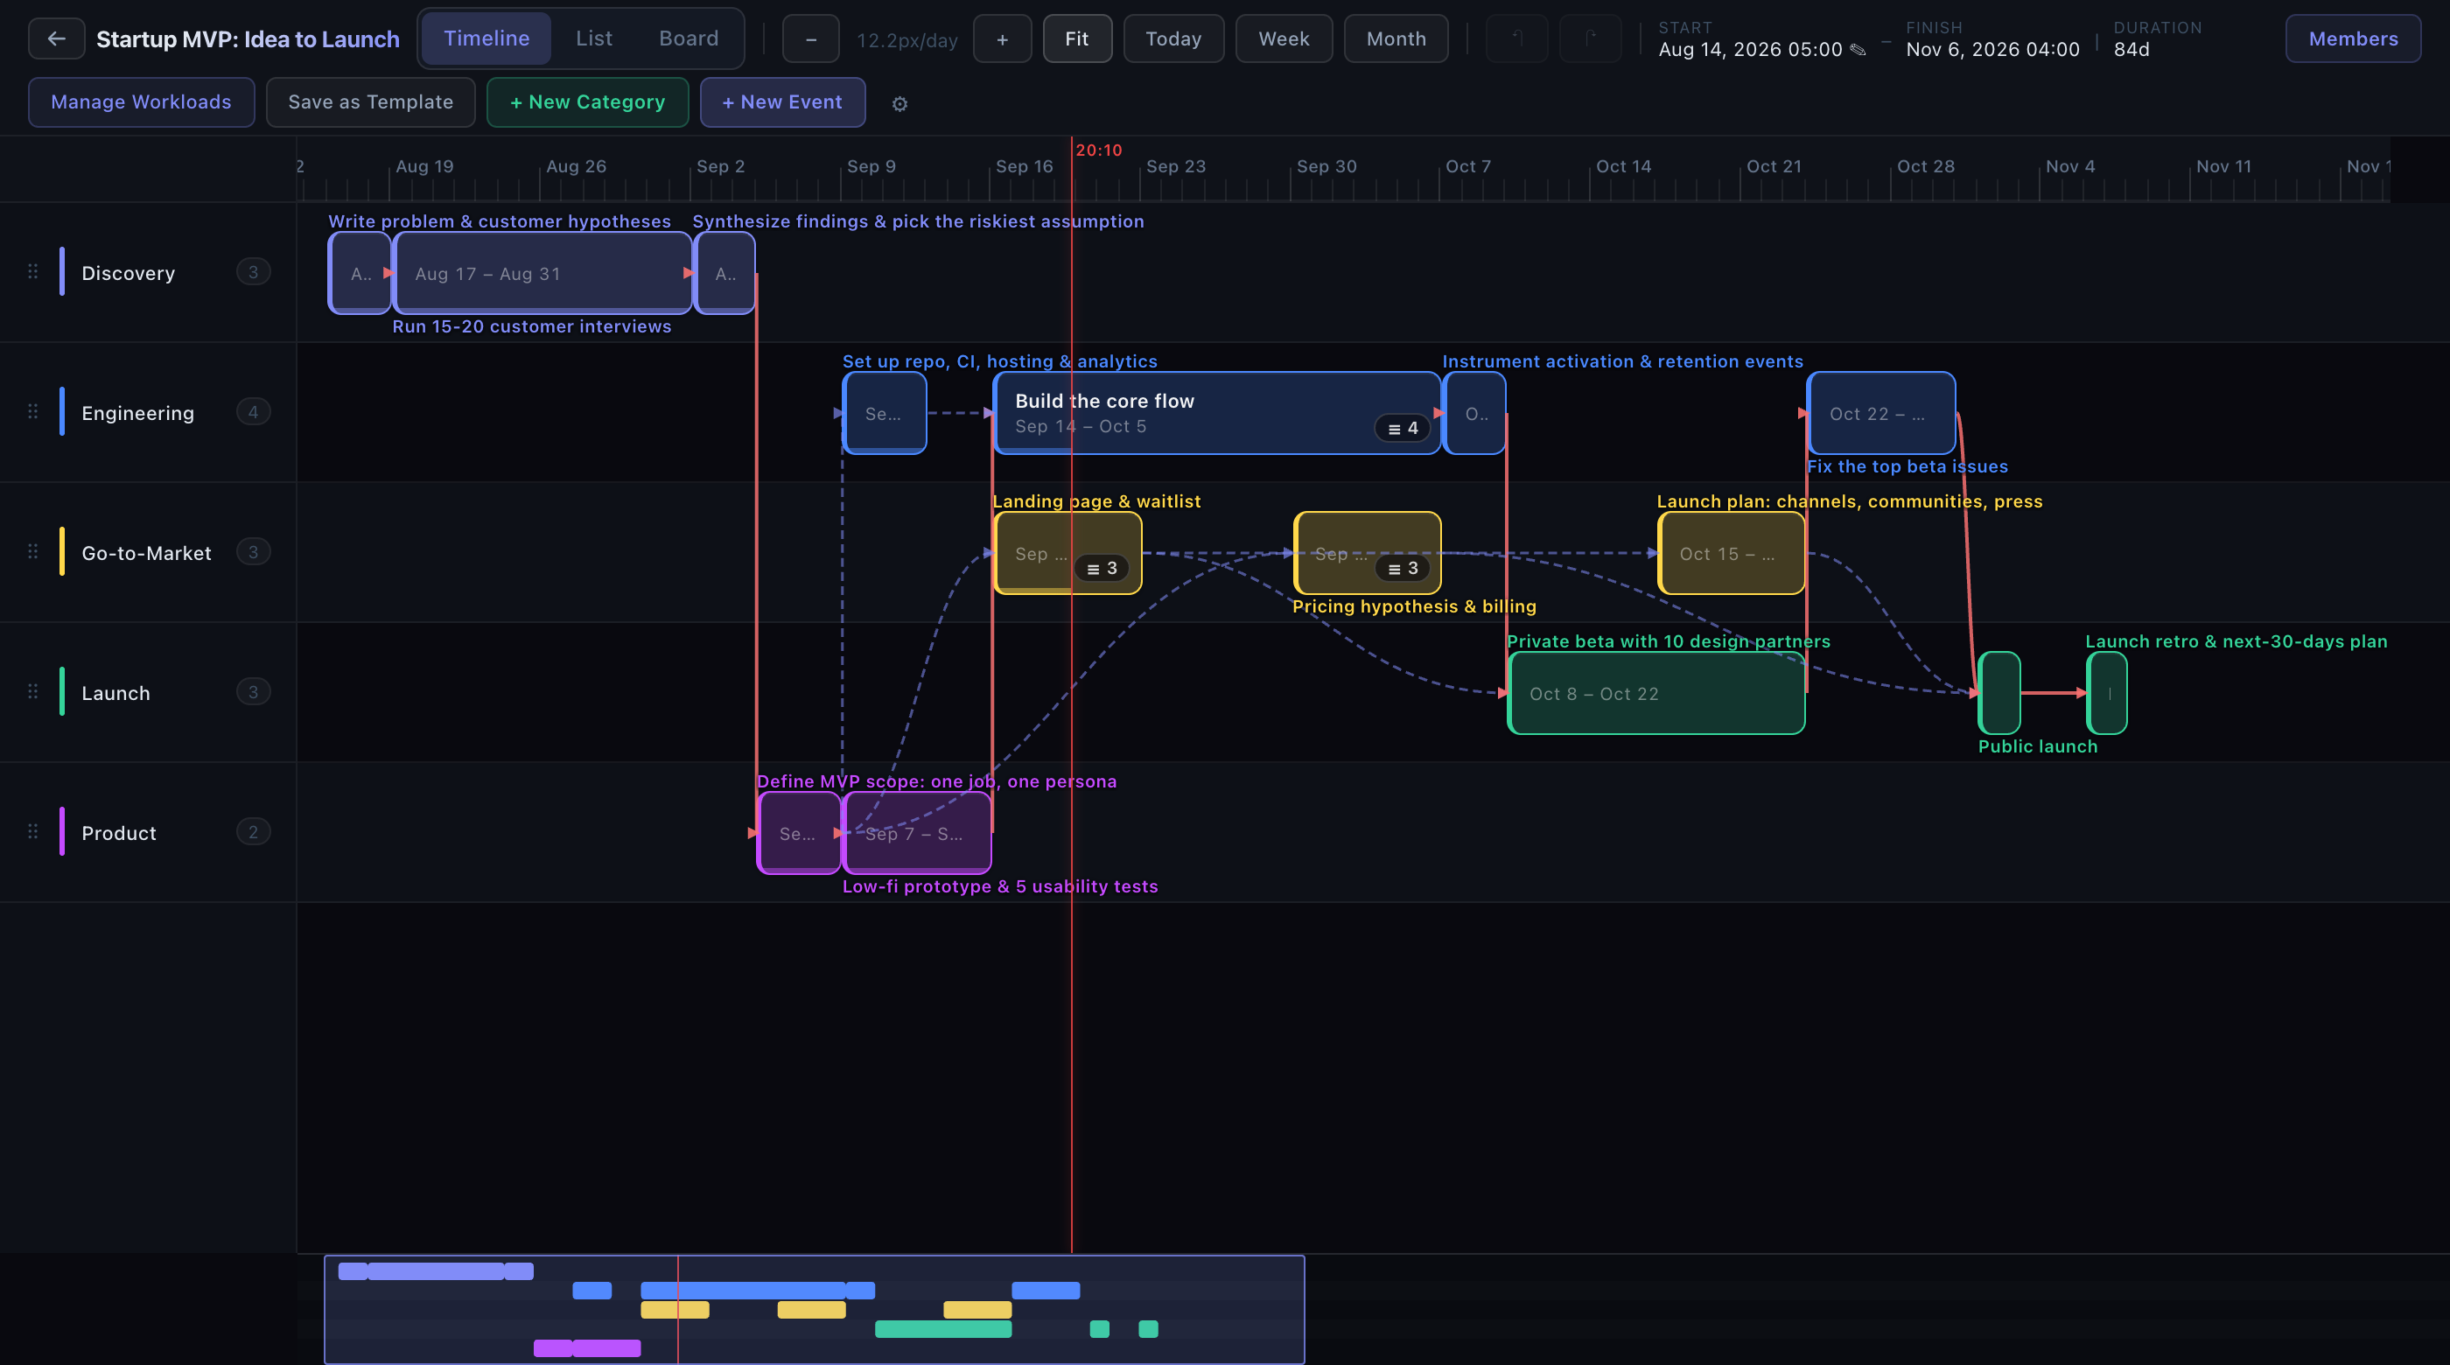This screenshot has width=2450, height=1365.
Task: Edit start date with pencil icon
Action: click(1858, 50)
